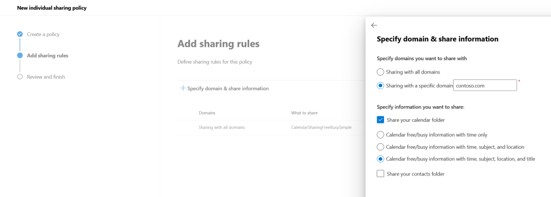Click the CalendarSharingFreeBusySimple entry
Image resolution: width=551 pixels, height=197 pixels.
[321, 128]
